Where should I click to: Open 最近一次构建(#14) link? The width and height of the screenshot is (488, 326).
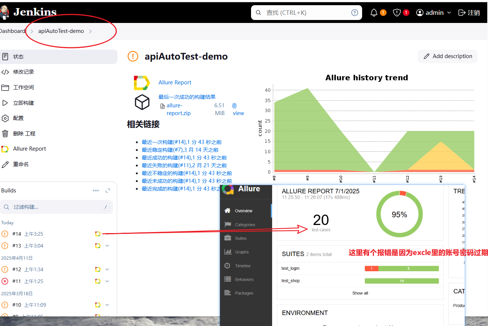pyautogui.click(x=181, y=142)
